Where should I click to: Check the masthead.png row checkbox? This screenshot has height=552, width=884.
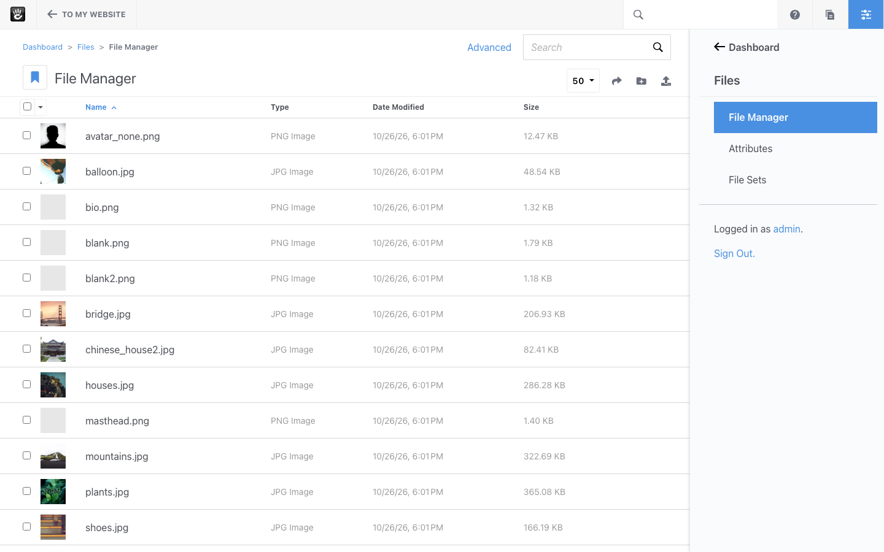point(26,420)
